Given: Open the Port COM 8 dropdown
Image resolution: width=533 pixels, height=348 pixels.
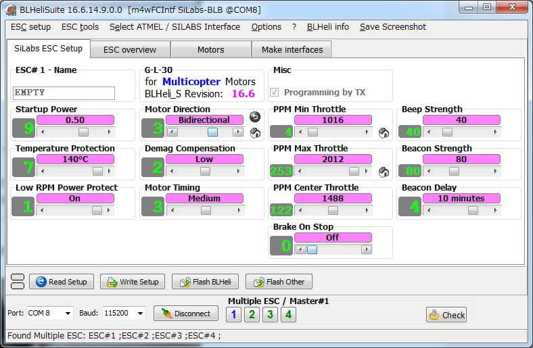Looking at the screenshot, I should [68, 313].
